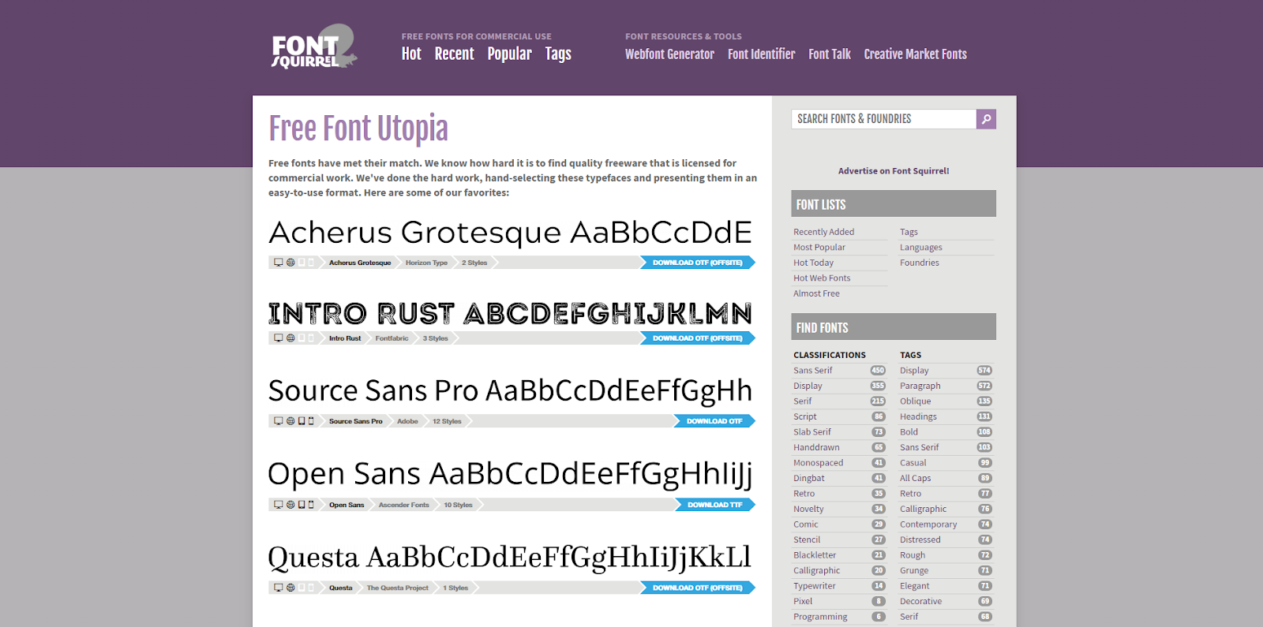This screenshot has width=1263, height=627.
Task: Open the Font Identifier tool
Action: pyautogui.click(x=761, y=54)
